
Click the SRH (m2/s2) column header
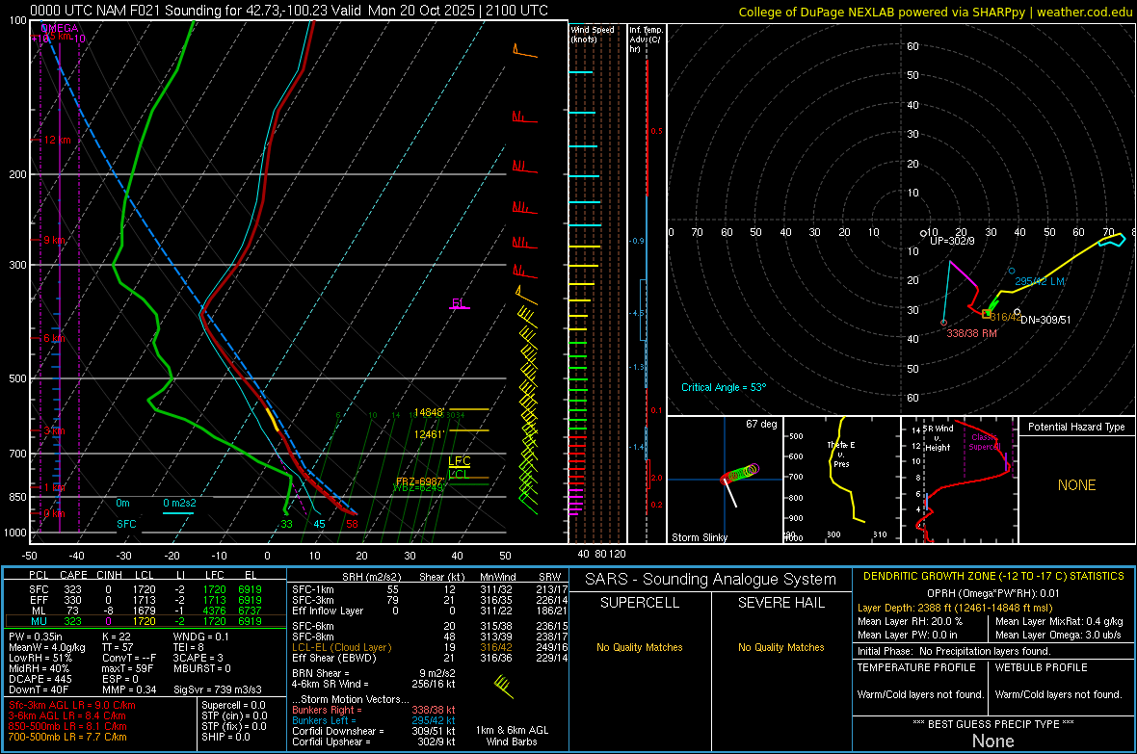tap(371, 577)
